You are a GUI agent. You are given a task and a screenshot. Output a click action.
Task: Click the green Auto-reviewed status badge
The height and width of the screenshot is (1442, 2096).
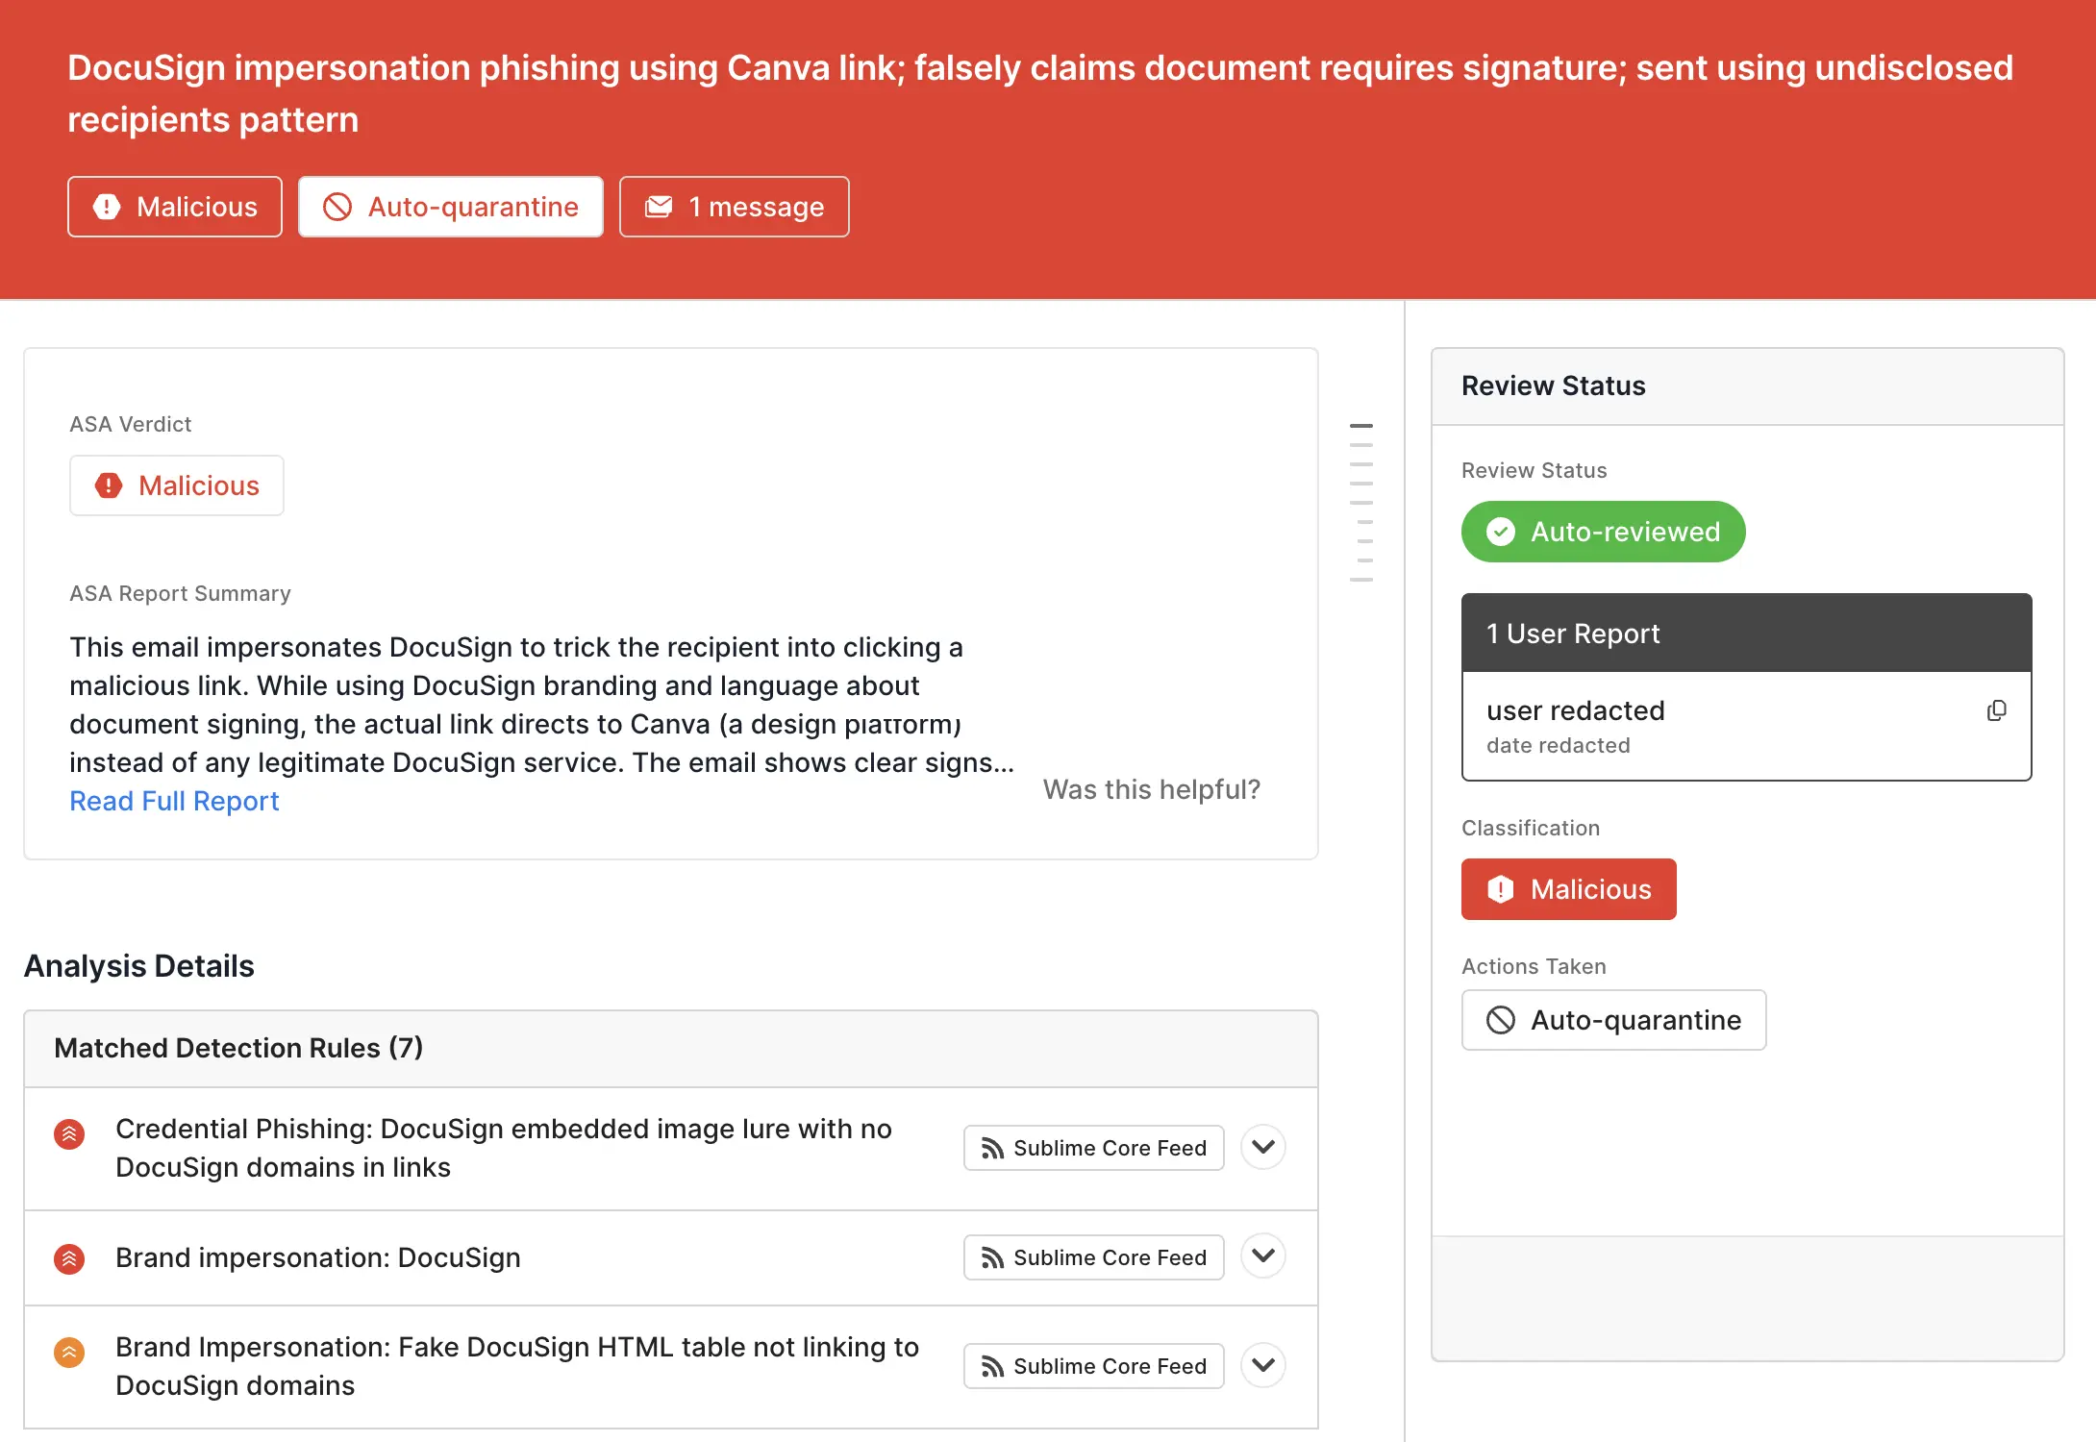tap(1603, 532)
